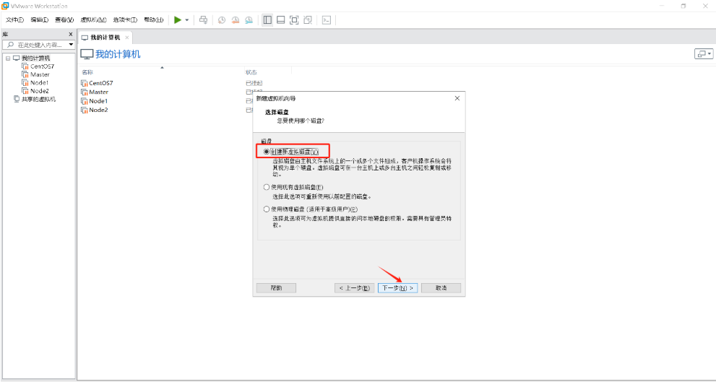716x382 pixels.
Task: Enter full screen mode icon
Action: [295, 19]
